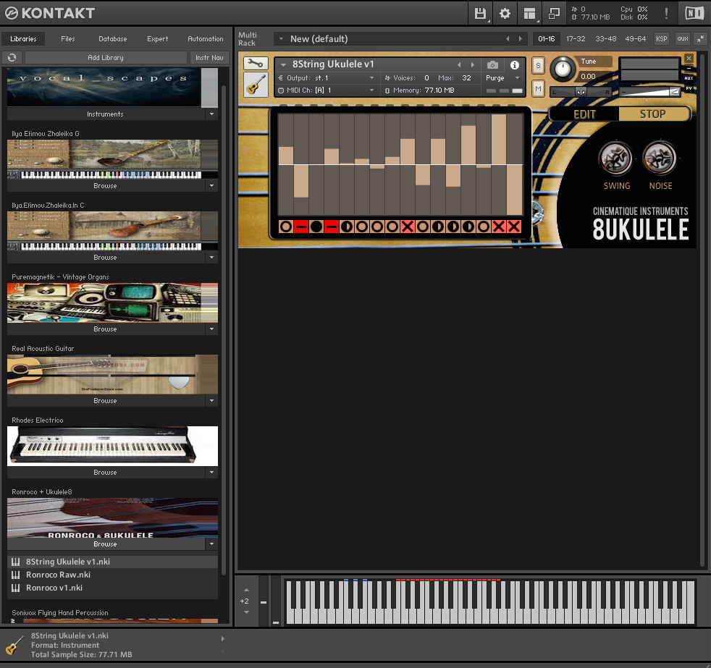Click the library refresh icon
This screenshot has height=668, width=711.
(12, 58)
